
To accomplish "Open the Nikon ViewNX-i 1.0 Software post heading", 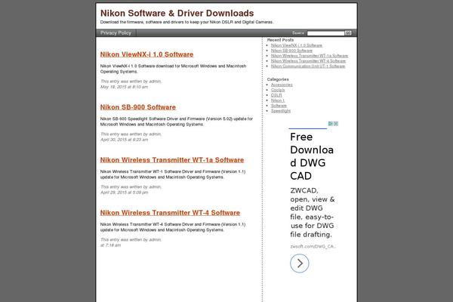I will tap(146, 54).
